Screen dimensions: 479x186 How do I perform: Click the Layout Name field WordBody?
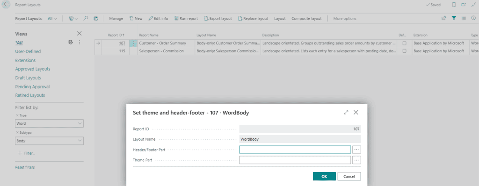(x=300, y=139)
